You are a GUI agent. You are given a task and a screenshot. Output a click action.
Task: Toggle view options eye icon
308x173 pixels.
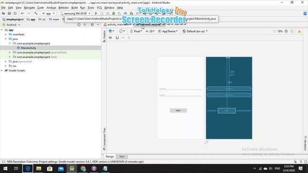pos(110,37)
